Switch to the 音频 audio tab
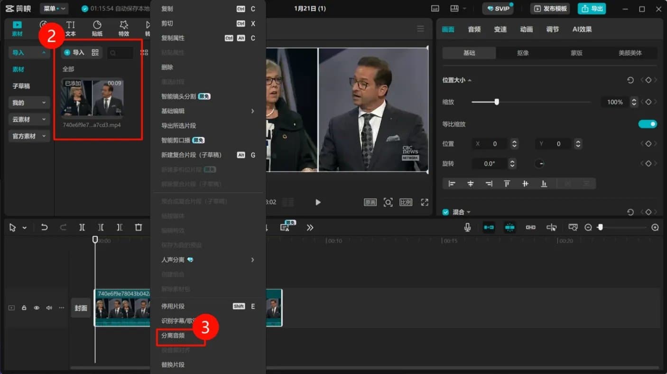 474,29
